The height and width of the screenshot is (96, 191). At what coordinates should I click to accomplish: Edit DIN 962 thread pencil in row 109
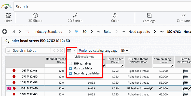tap(151, 88)
